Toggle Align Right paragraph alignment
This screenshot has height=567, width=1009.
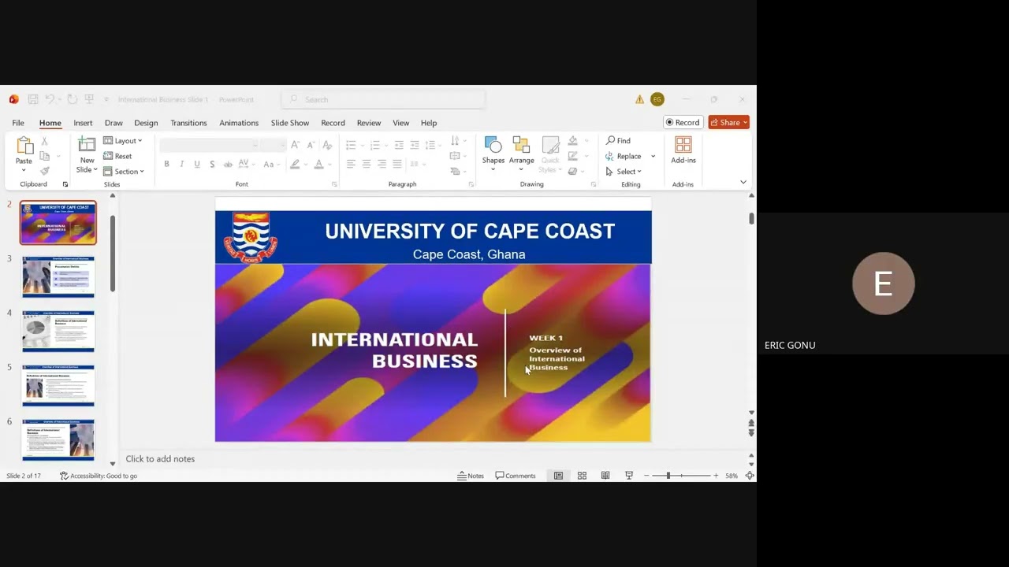382,164
